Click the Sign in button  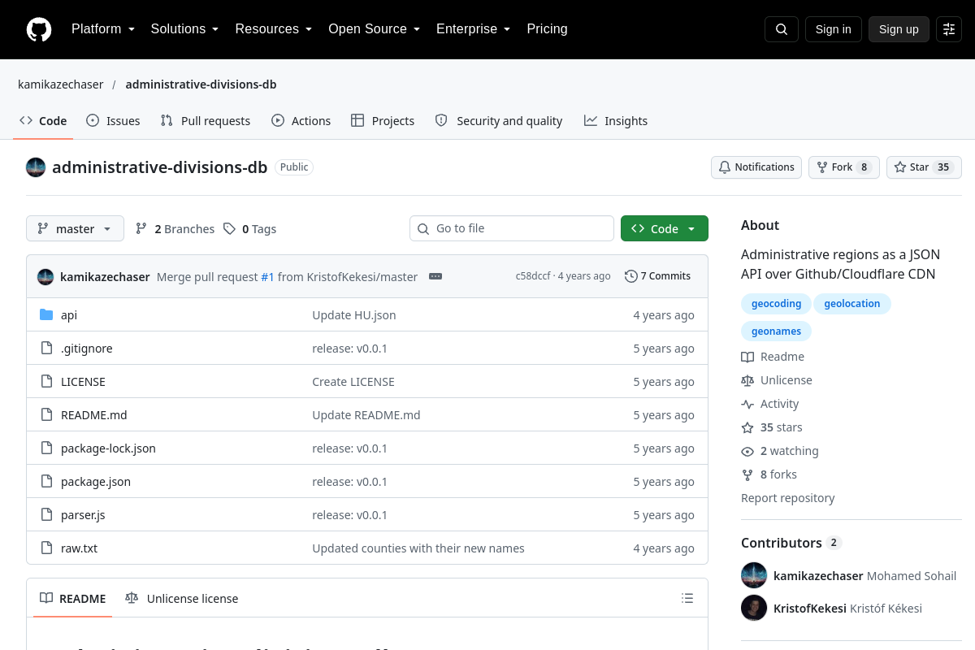point(833,29)
